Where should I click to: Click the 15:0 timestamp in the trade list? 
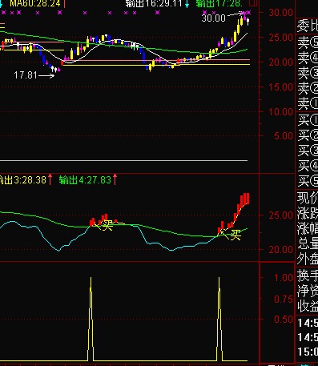coord(308,352)
